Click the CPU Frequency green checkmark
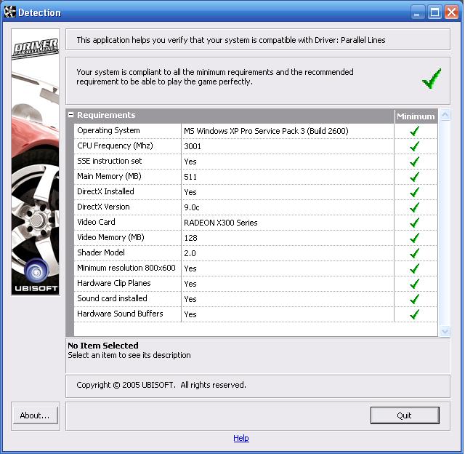 point(415,146)
